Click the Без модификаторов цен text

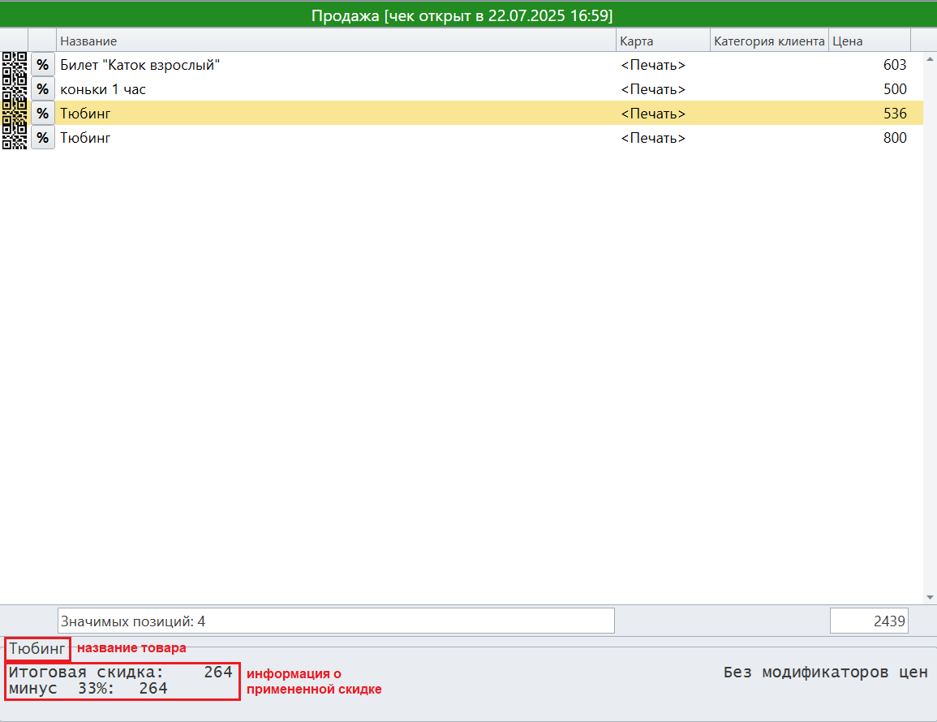click(825, 673)
